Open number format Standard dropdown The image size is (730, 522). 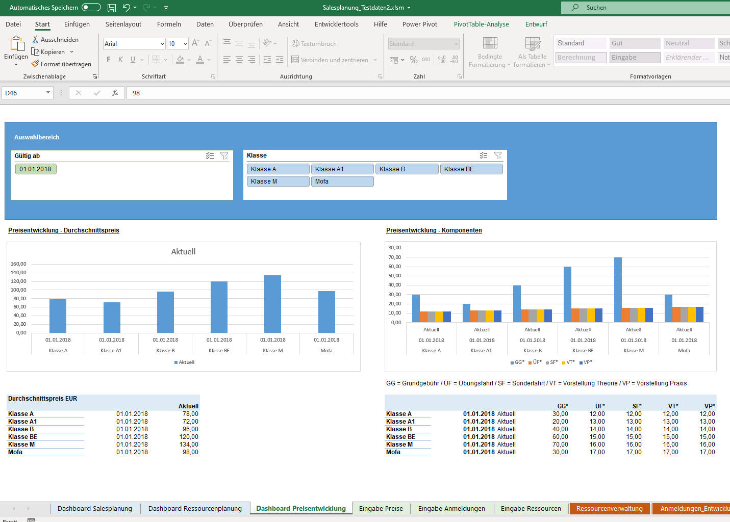pos(456,44)
